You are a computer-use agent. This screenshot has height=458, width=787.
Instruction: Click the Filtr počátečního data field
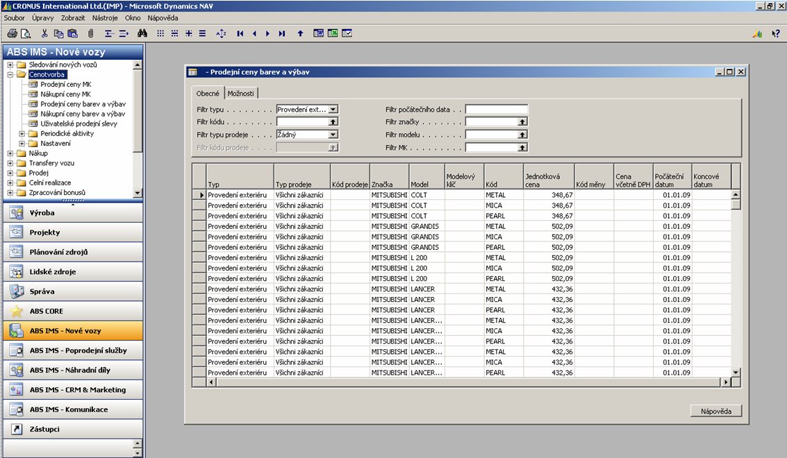(497, 109)
